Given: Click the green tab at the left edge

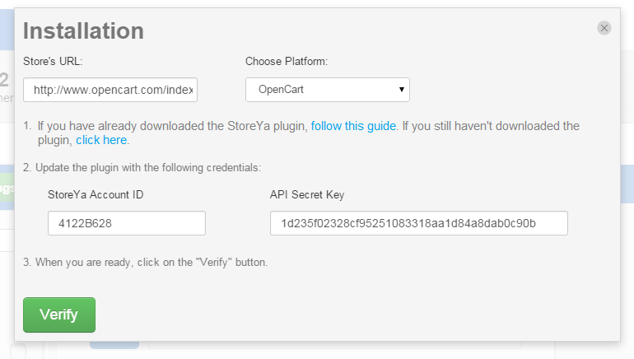Looking at the screenshot, I should [7, 188].
